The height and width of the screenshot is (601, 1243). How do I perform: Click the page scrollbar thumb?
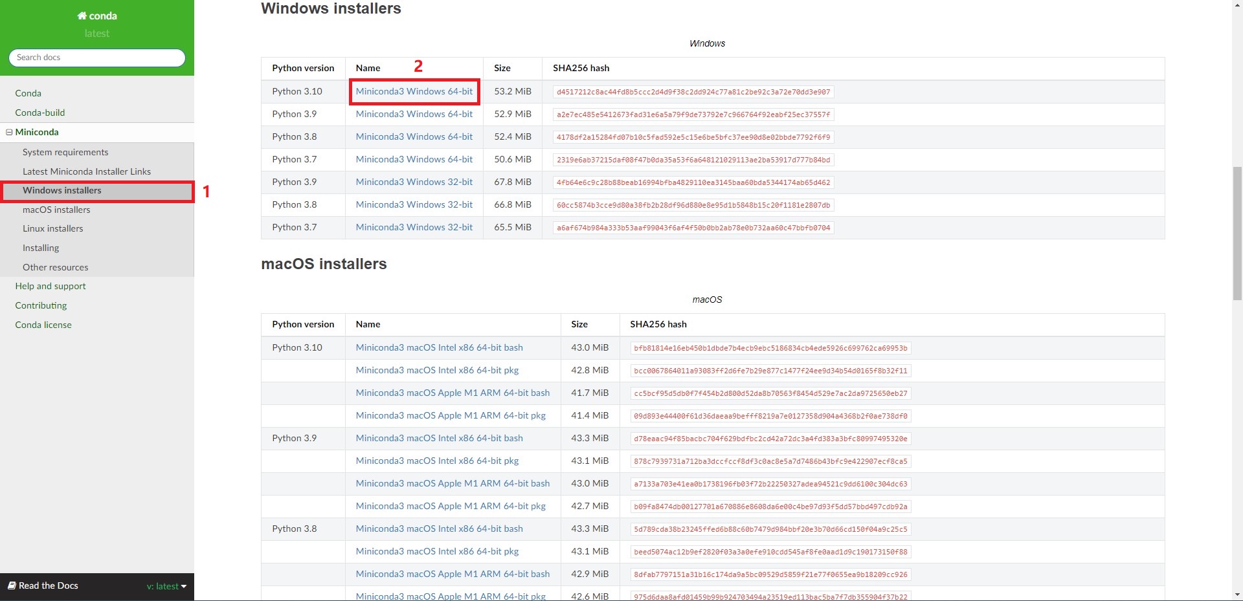[x=1237, y=234]
